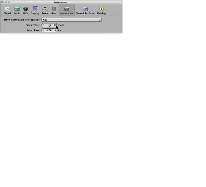Image resolution: width=206 pixels, height=187 pixels.
Task: Increase the Ramp Time value
Action: click(55, 30)
